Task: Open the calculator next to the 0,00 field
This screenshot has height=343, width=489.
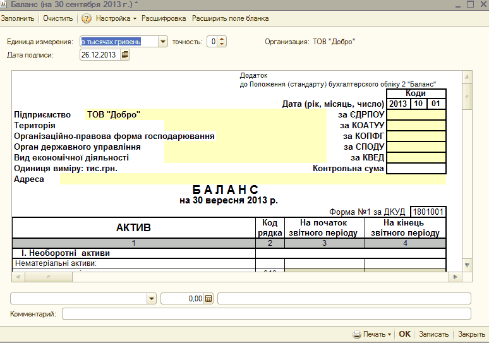Action: 209,299
